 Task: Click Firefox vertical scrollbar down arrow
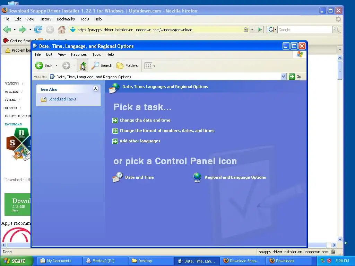tap(340, 239)
